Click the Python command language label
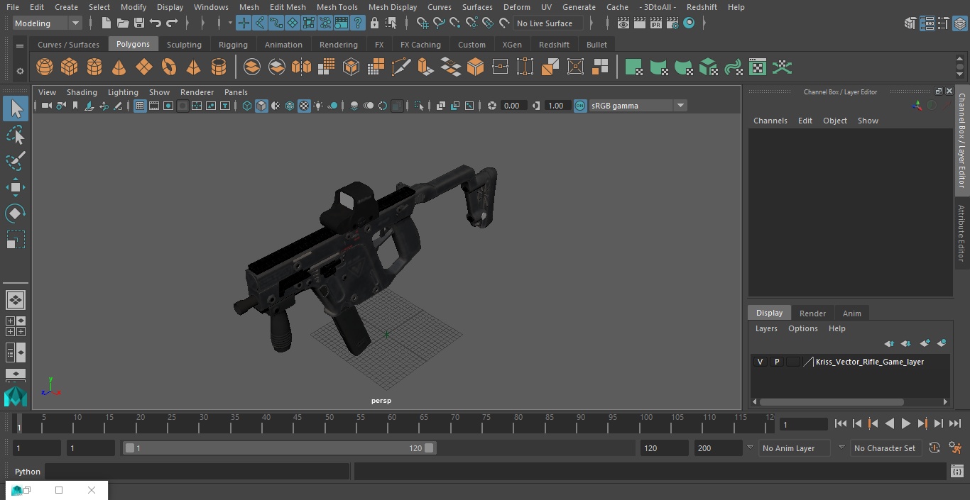 28,472
